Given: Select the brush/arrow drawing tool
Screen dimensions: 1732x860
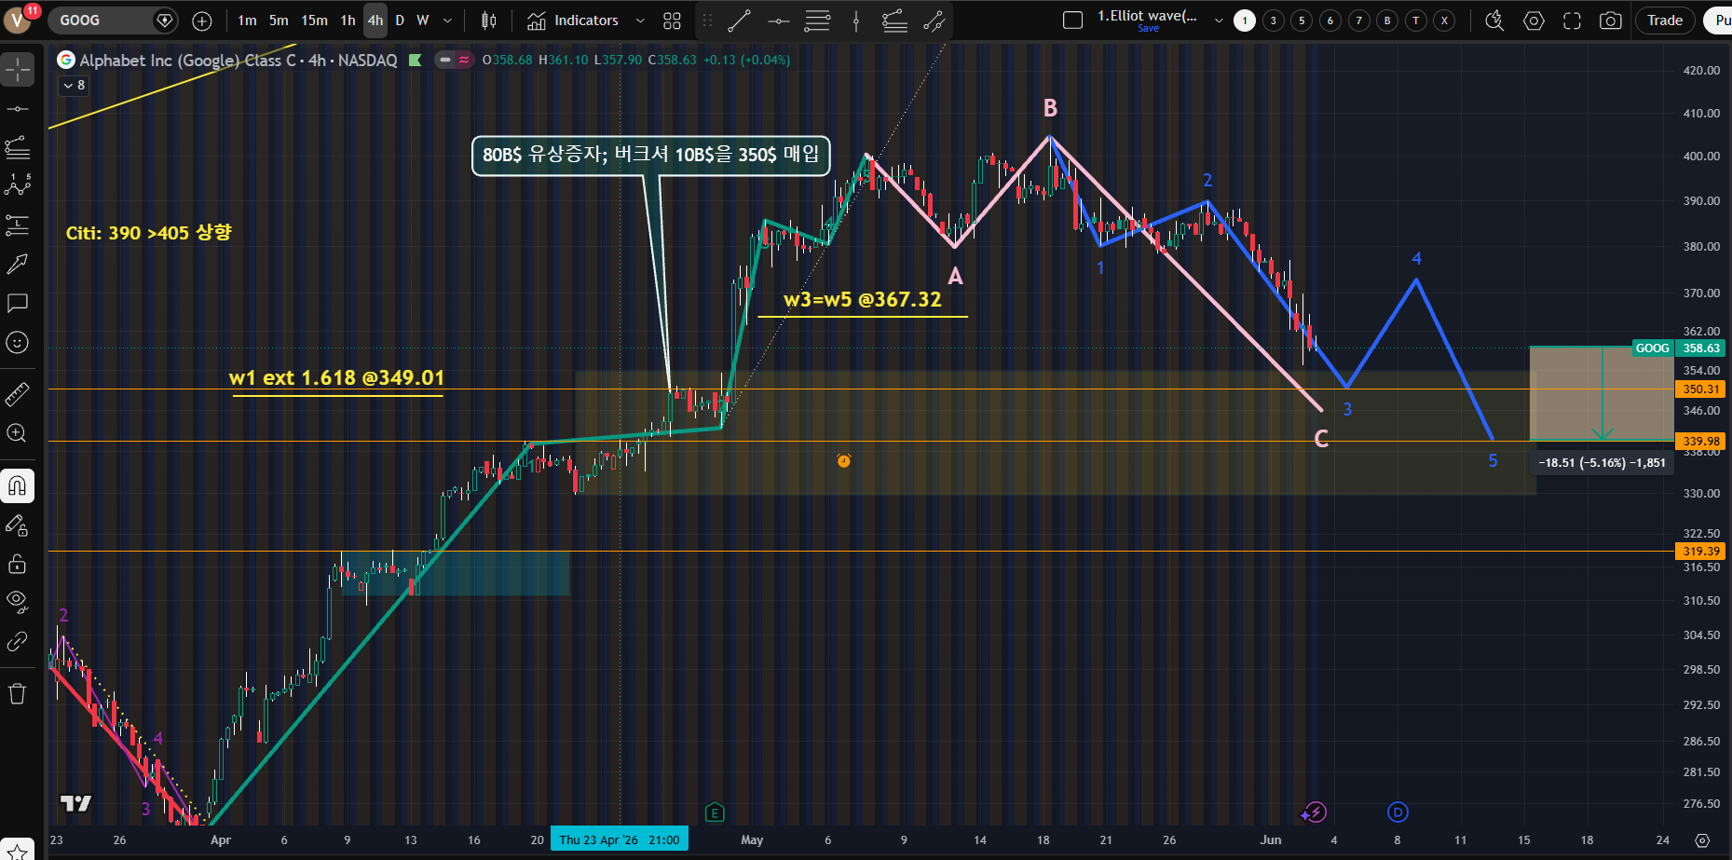Looking at the screenshot, I should point(18,264).
